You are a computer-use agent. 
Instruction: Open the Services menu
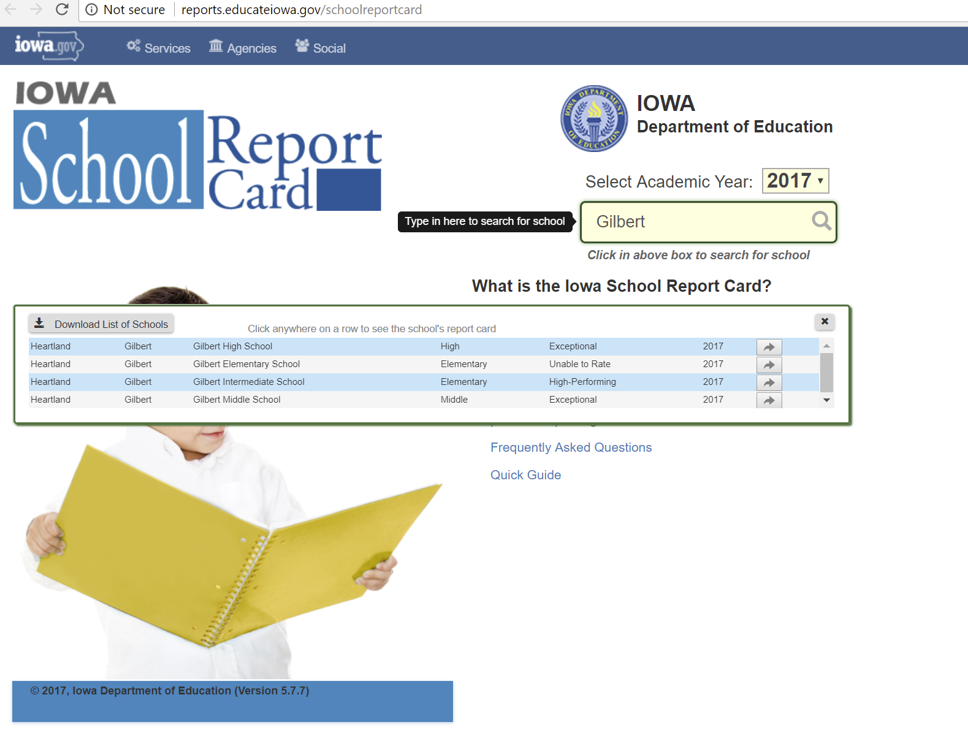(x=159, y=48)
